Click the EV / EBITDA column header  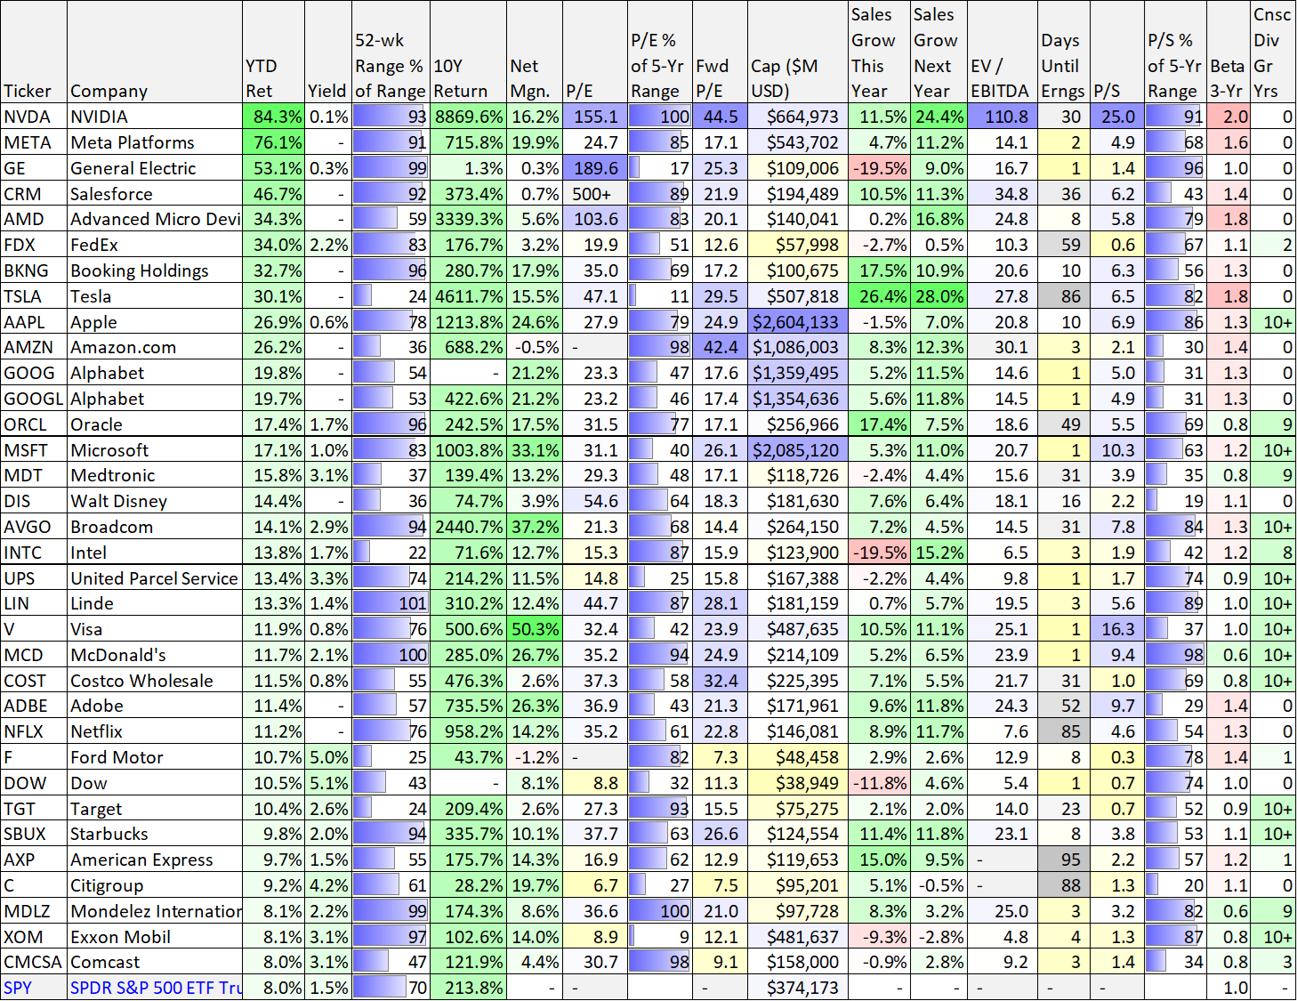point(1003,52)
